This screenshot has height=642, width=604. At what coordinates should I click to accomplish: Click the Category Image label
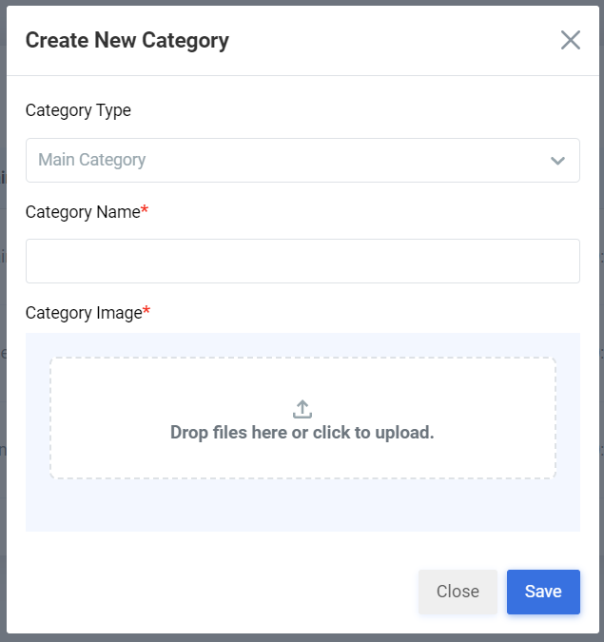pos(84,313)
